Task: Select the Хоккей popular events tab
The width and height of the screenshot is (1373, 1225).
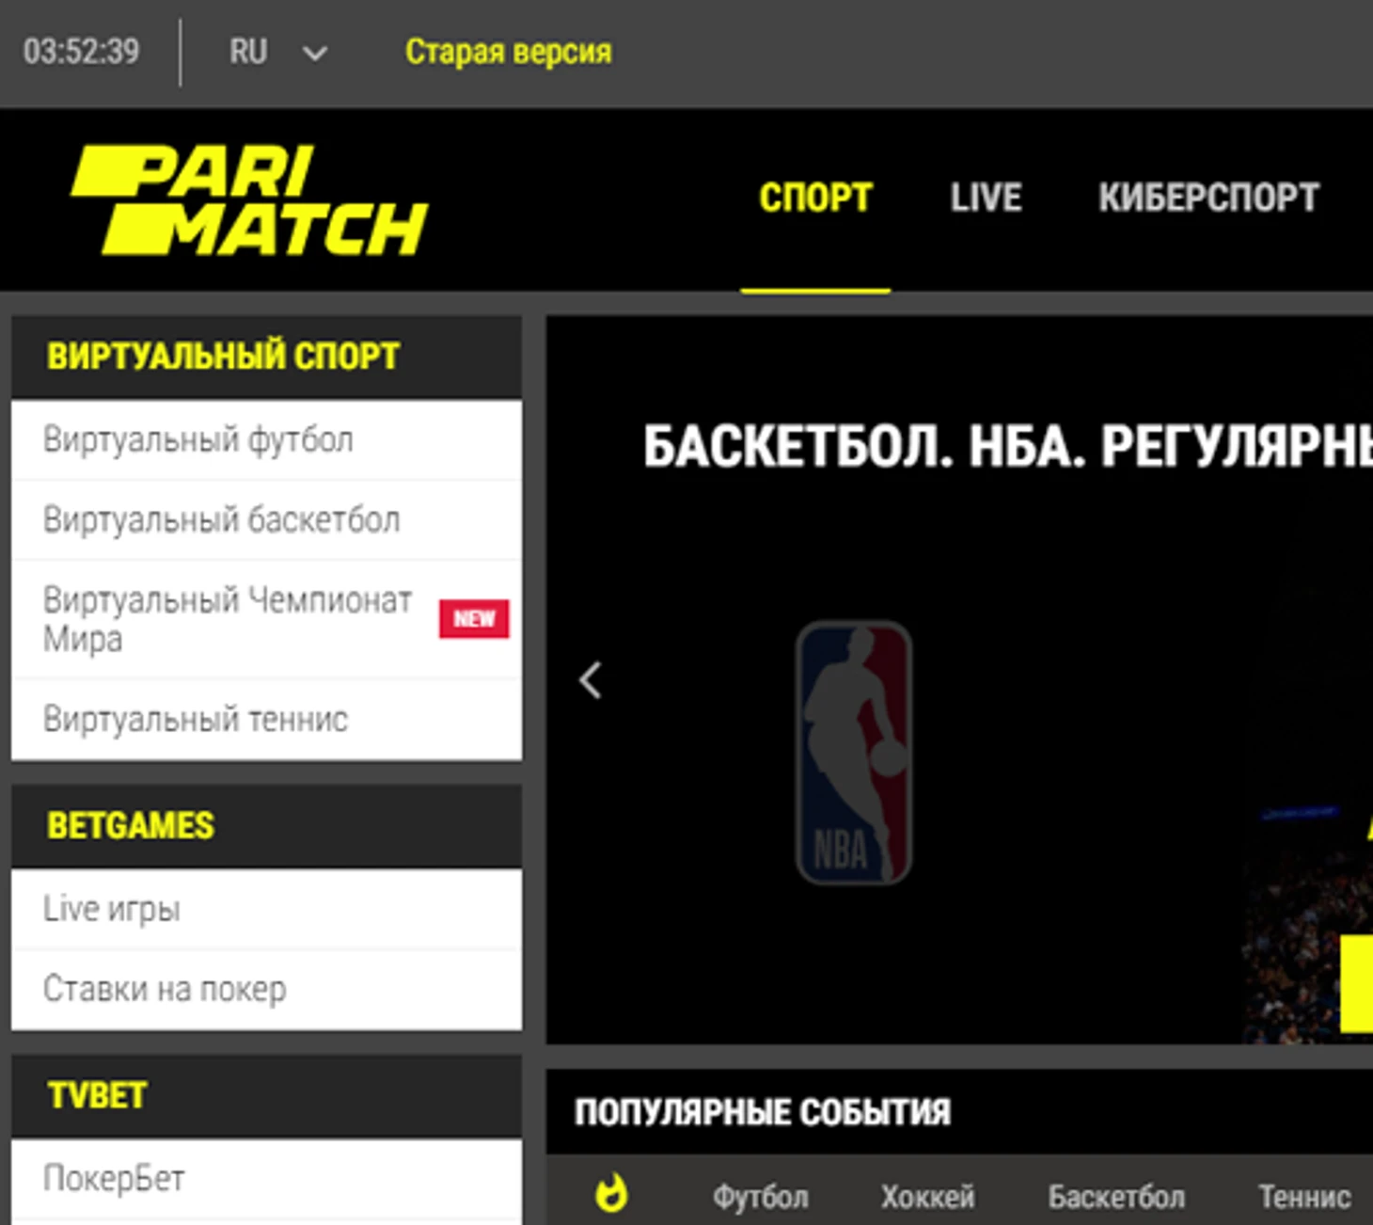Action: pos(927,1197)
